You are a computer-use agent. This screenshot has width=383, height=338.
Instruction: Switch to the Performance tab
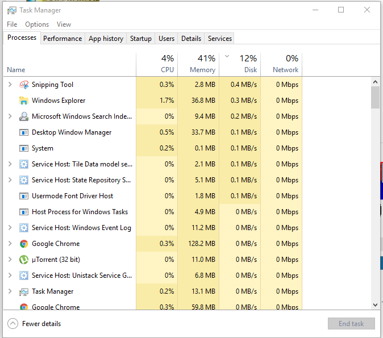63,39
